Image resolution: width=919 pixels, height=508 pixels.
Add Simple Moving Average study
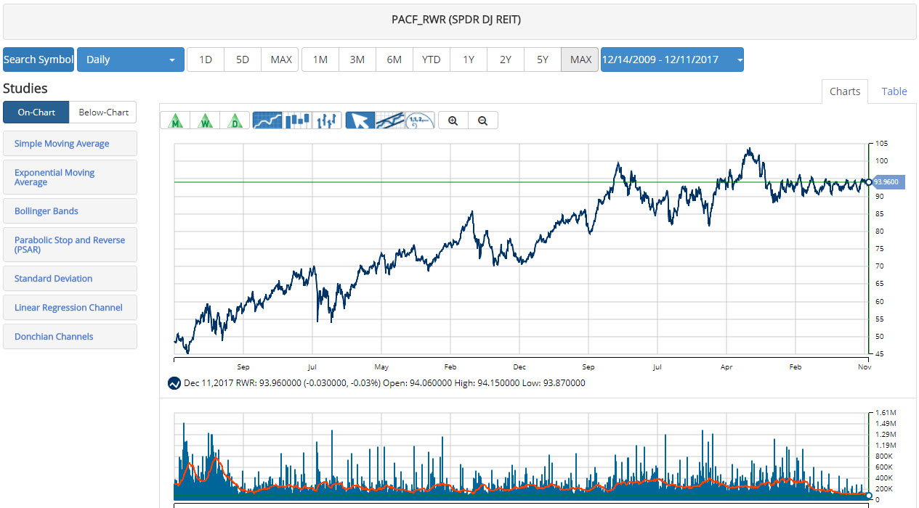pyautogui.click(x=70, y=144)
